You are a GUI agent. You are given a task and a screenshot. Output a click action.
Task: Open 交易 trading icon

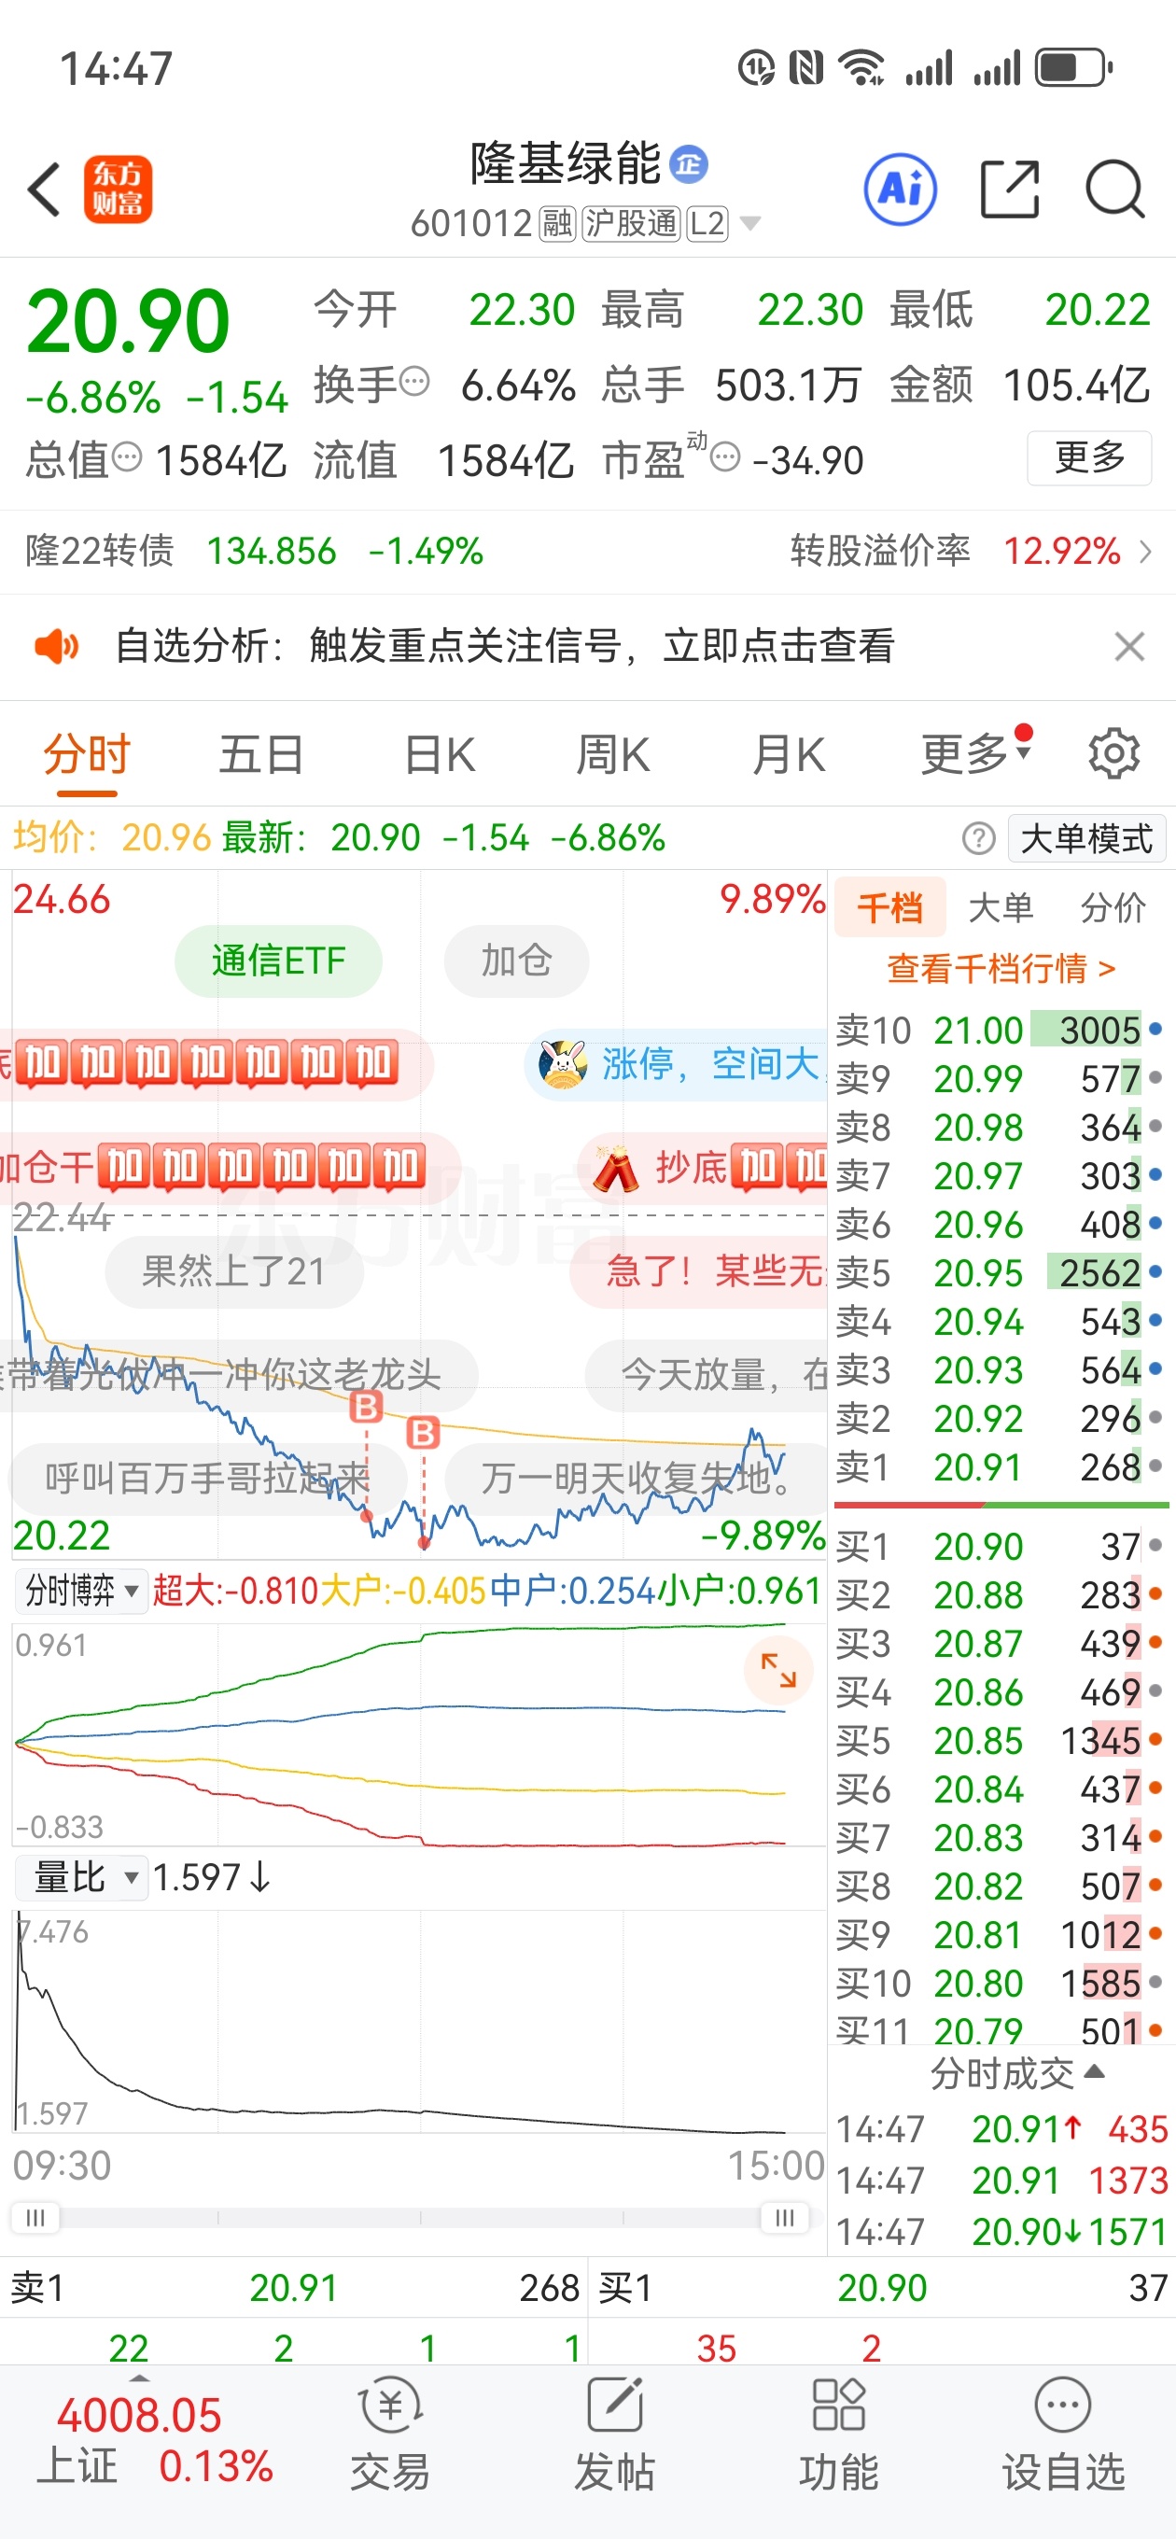pyautogui.click(x=390, y=2434)
